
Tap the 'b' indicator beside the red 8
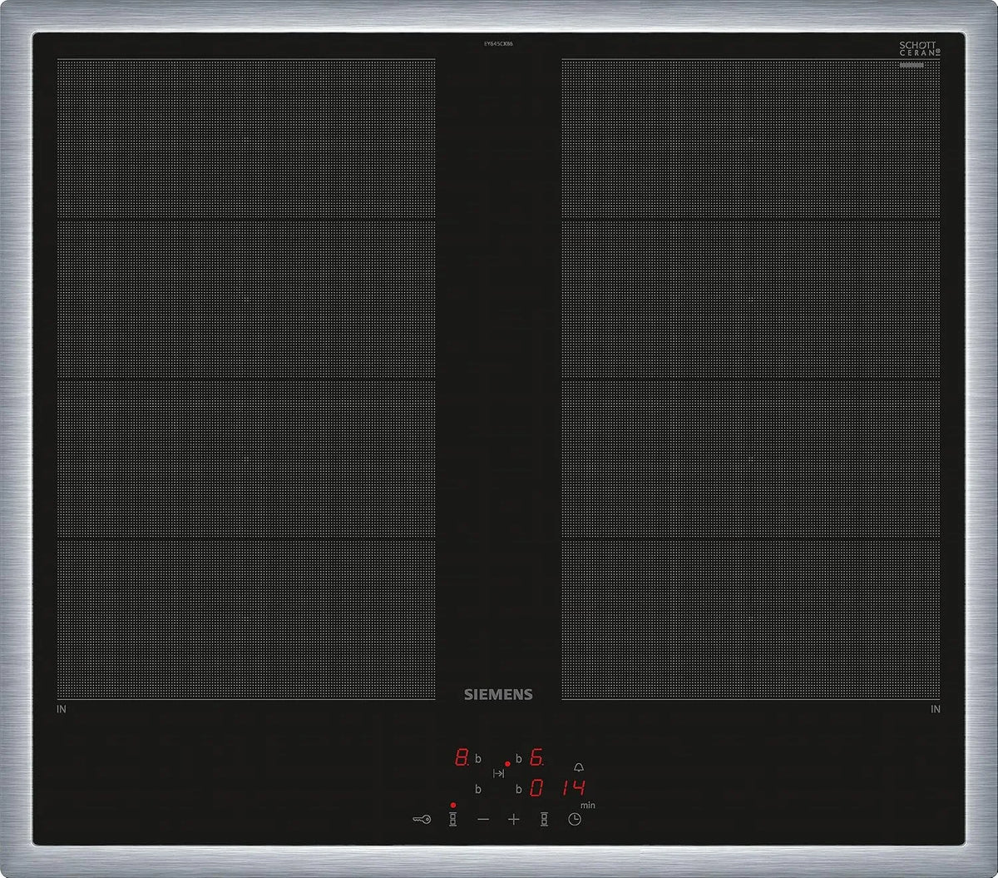[478, 759]
